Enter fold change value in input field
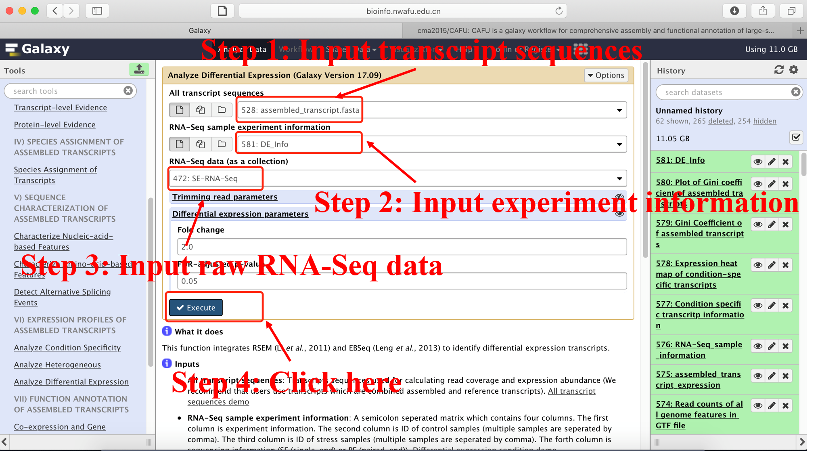The width and height of the screenshot is (818, 451). (x=400, y=246)
